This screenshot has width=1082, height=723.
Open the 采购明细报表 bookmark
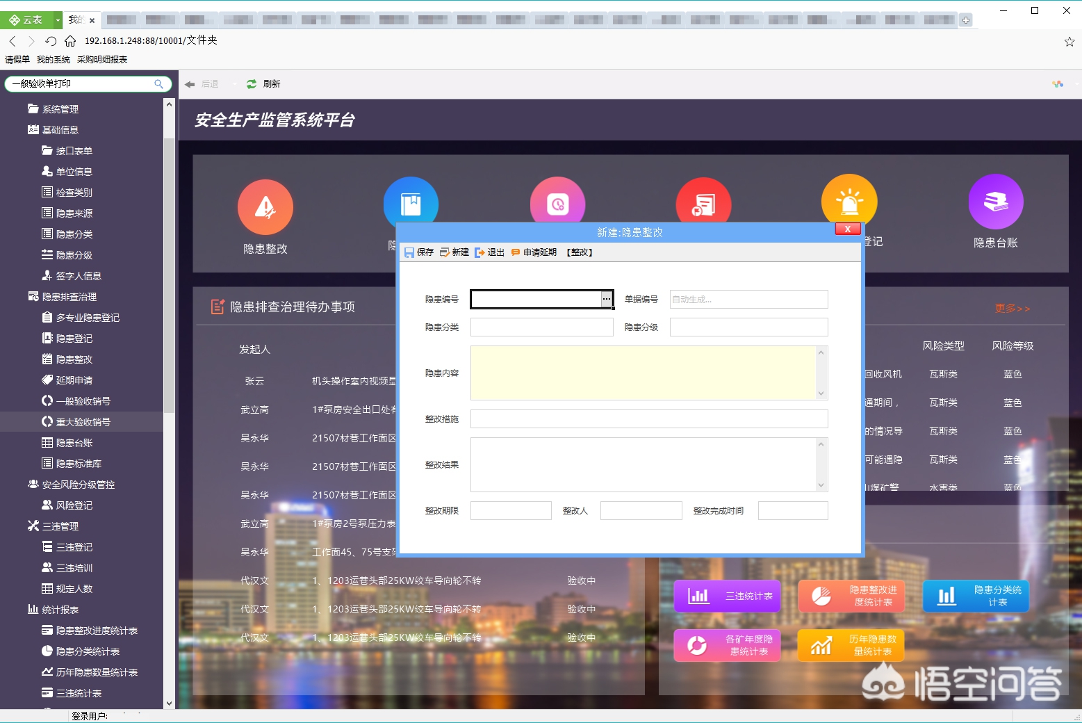102,60
